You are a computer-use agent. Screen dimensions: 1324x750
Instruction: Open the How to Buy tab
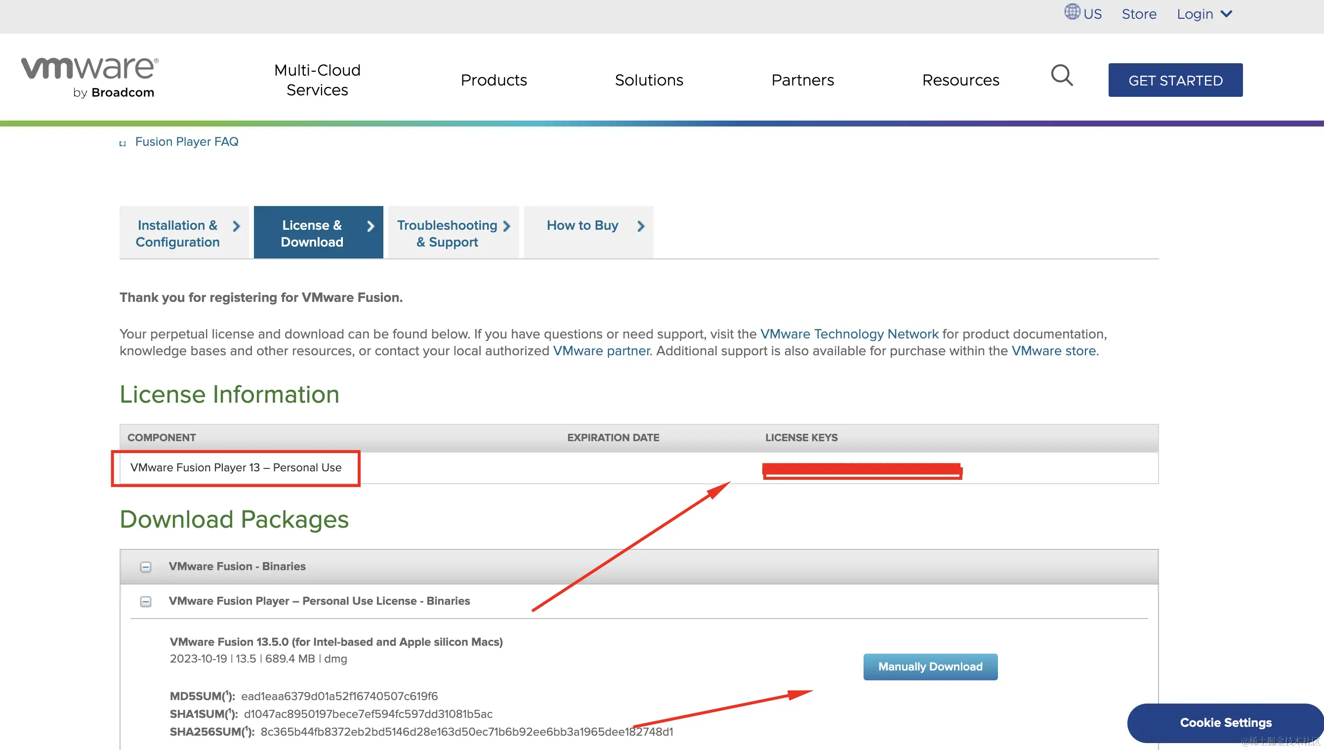point(588,233)
